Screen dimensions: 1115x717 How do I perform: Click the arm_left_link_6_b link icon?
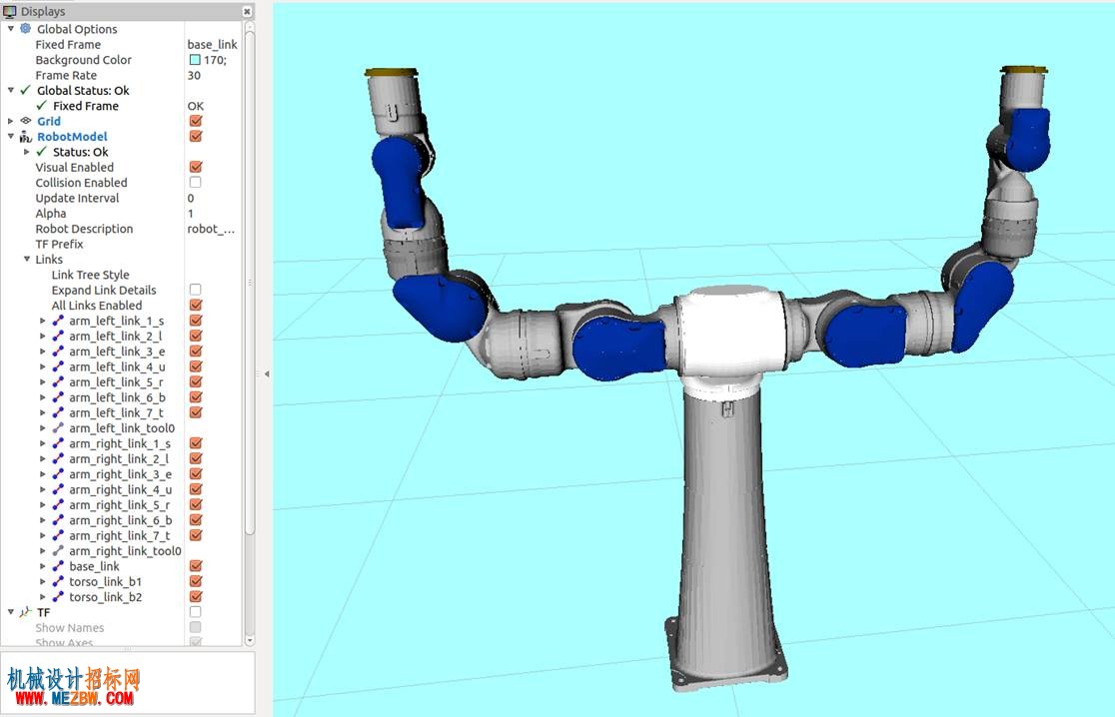click(58, 397)
